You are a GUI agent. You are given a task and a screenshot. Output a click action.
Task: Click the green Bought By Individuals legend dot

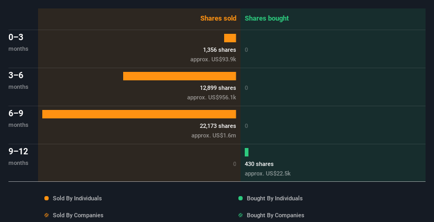coord(241,198)
